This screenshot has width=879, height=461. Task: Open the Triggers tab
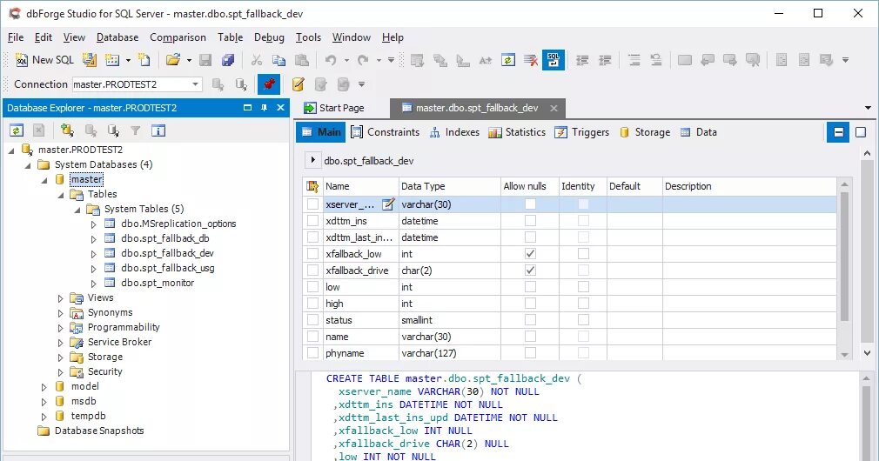pyautogui.click(x=582, y=132)
